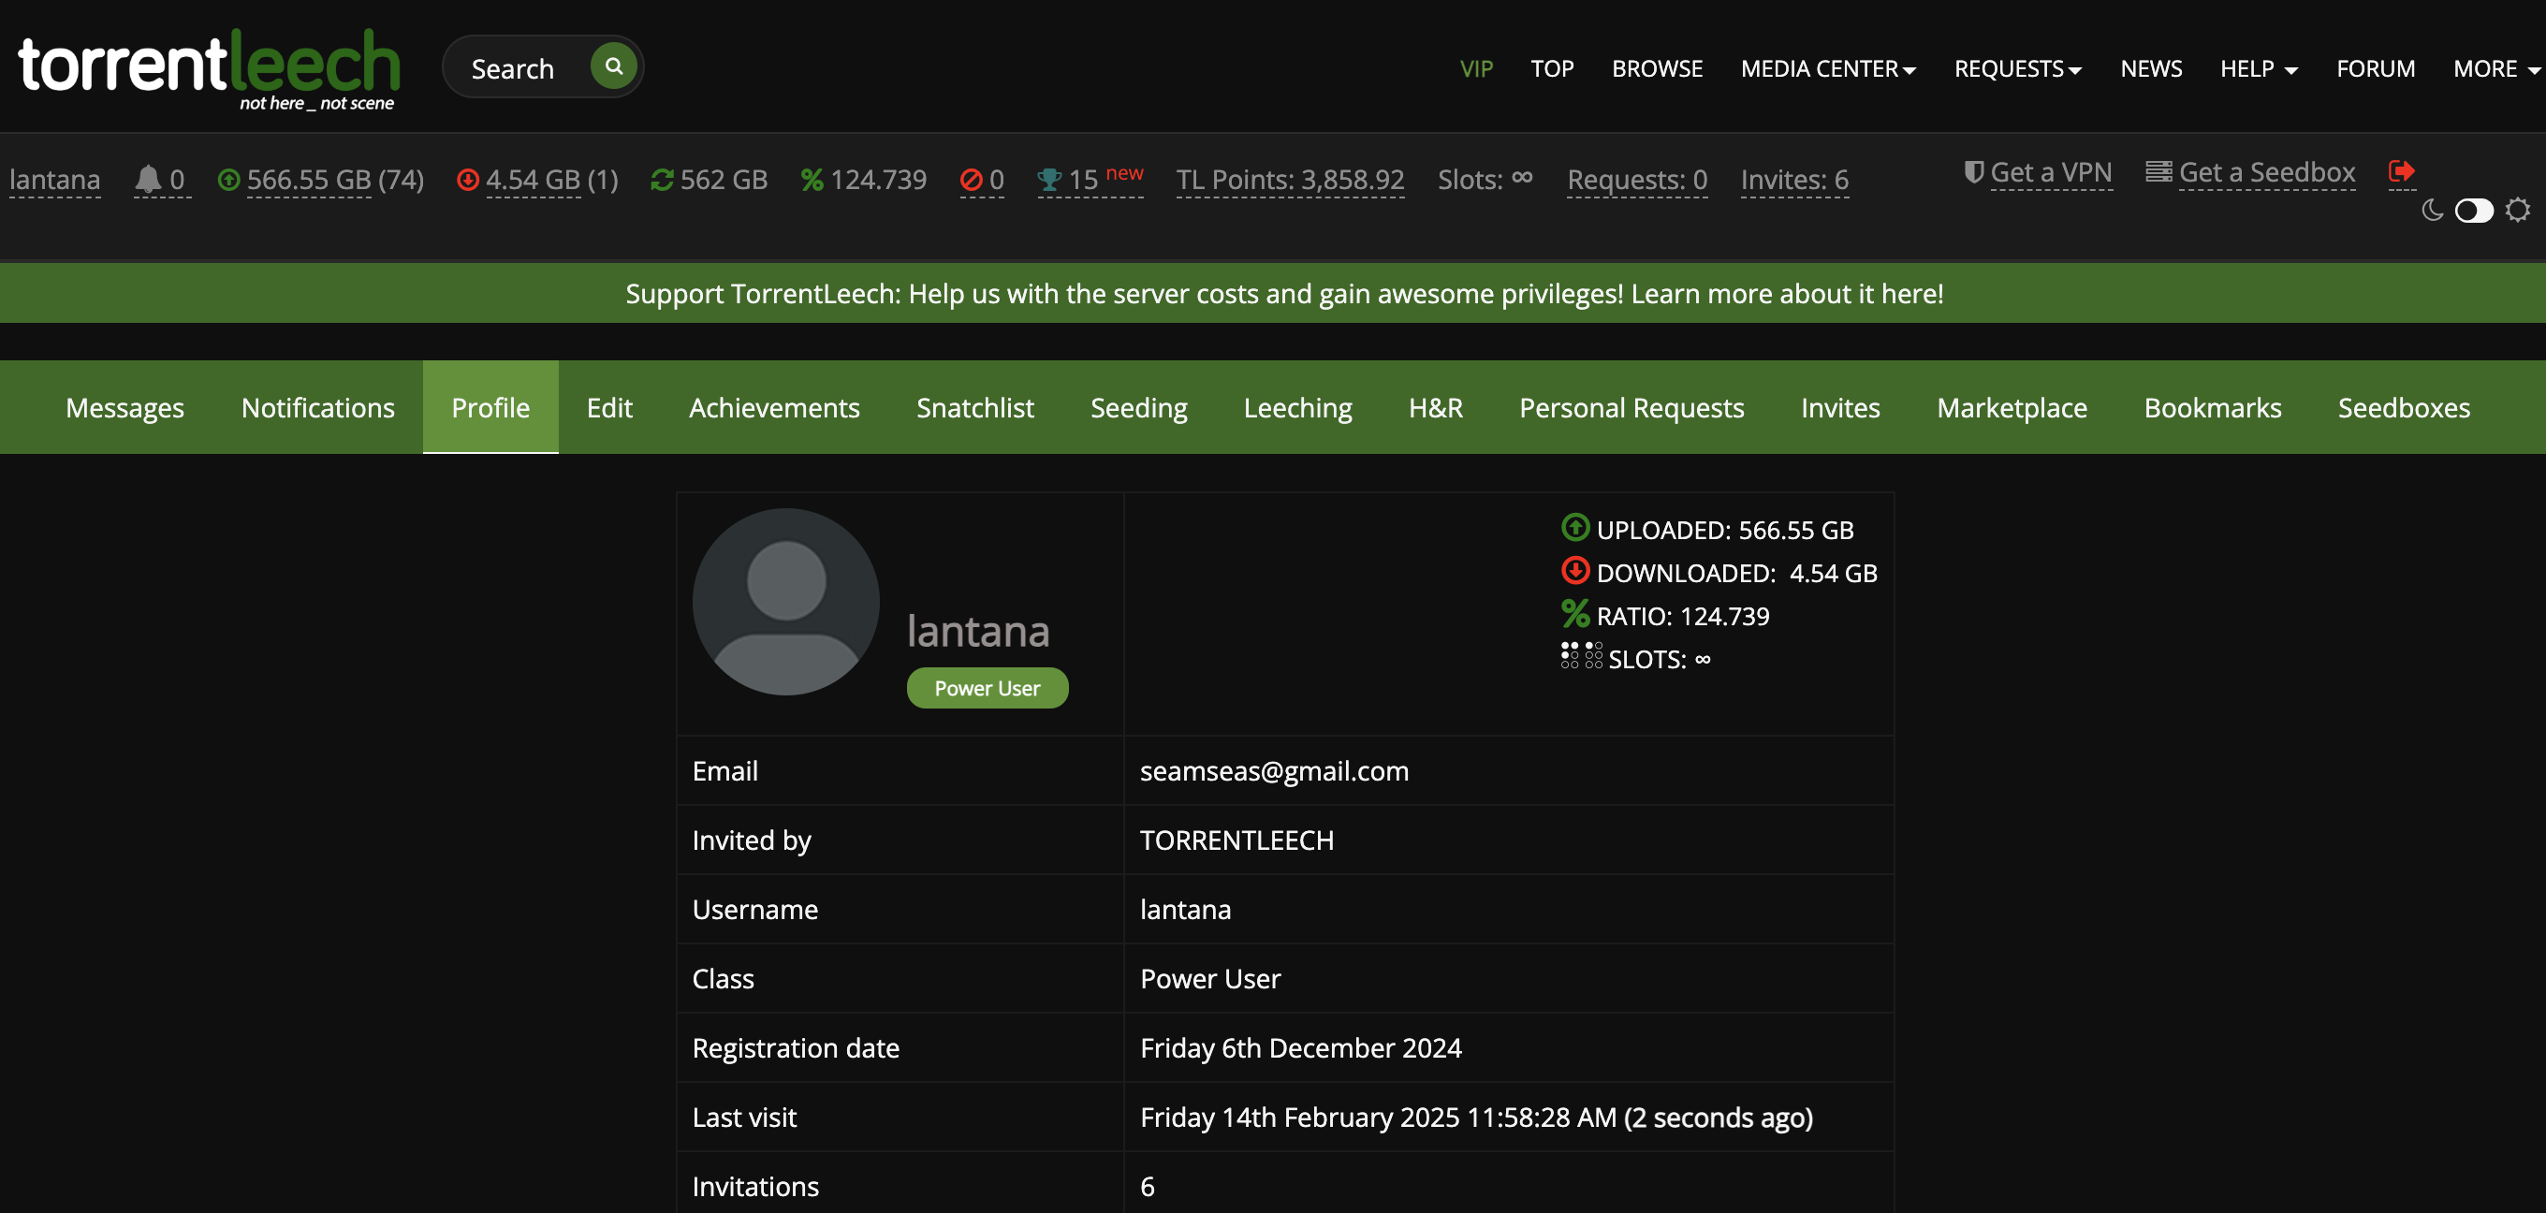Open the Invites tab
Viewport: 2546px width, 1213px height.
pos(1840,407)
